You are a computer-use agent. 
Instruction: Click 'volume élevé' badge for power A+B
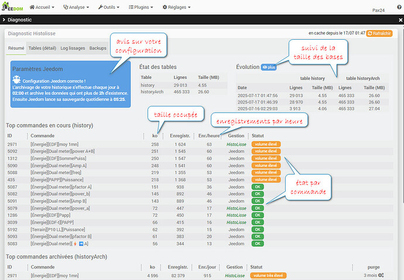tap(266, 151)
